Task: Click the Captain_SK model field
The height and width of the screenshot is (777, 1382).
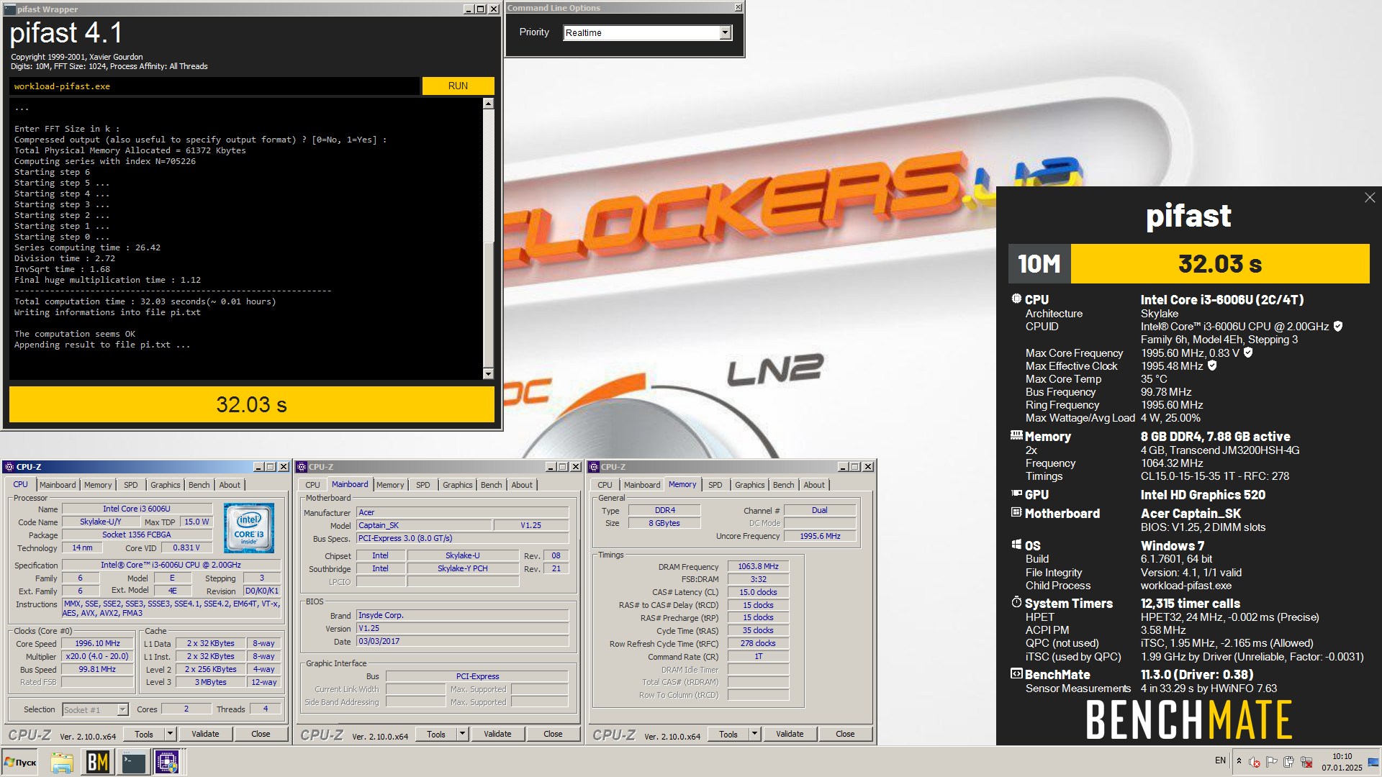Action: [424, 525]
